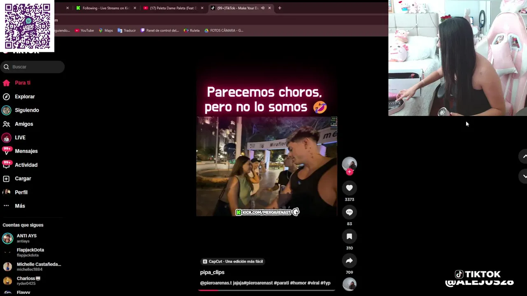Open ANTI AYS followed account

pos(32,238)
